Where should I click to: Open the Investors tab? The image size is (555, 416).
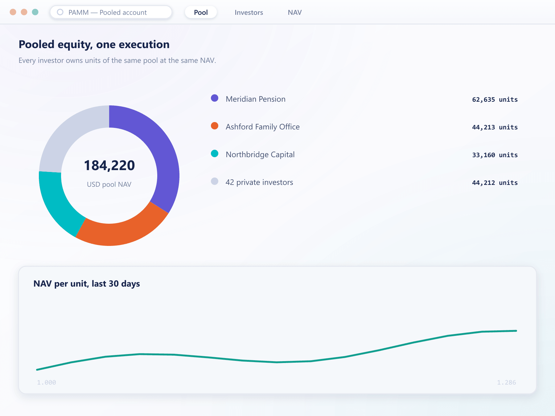pos(249,12)
